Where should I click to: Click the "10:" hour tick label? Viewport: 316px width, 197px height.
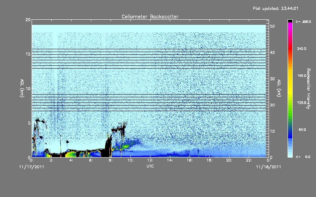tap(130, 160)
